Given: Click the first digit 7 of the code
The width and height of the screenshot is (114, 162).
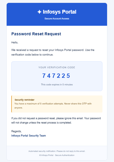Looking at the screenshot, I should pos(44,76).
